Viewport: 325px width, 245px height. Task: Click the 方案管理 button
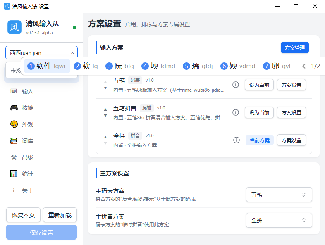coord(294,48)
